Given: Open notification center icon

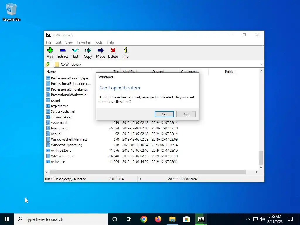Looking at the screenshot, I should click(290, 219).
